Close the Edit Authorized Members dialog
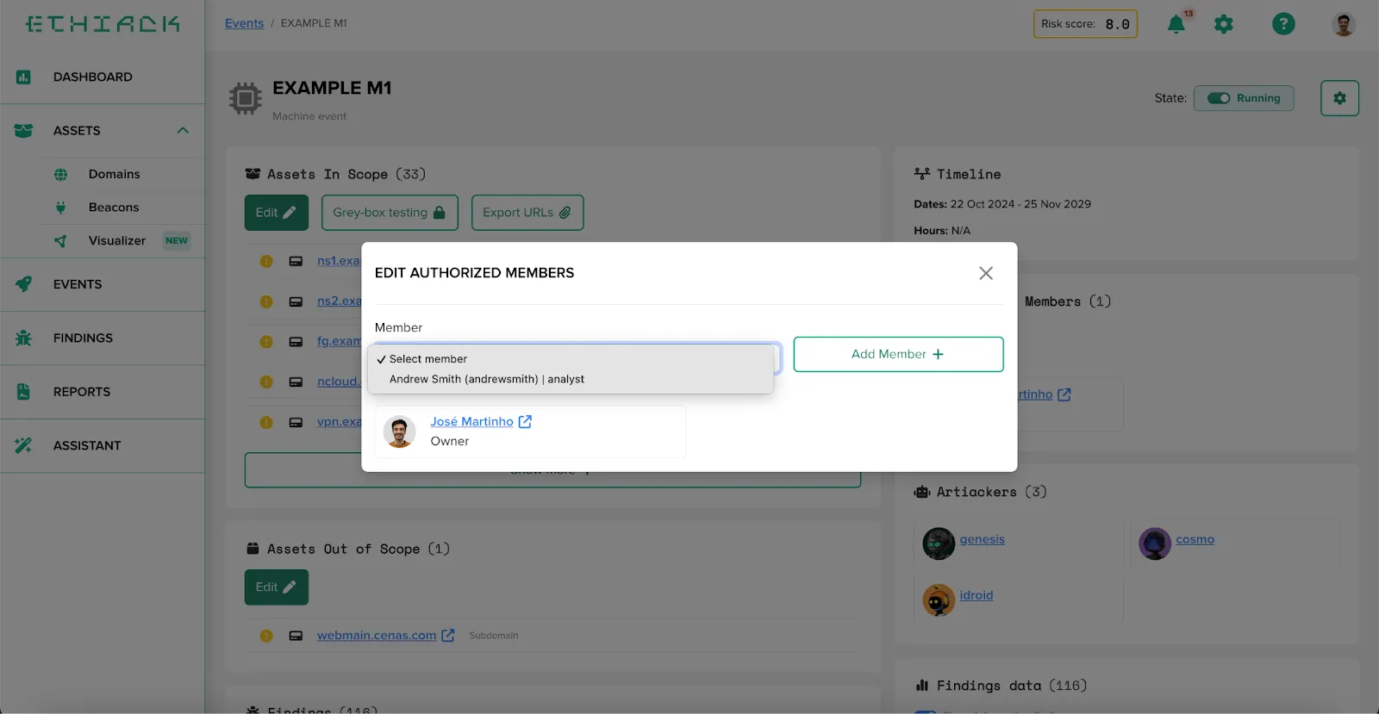Screen dimensions: 1379x714 986,273
